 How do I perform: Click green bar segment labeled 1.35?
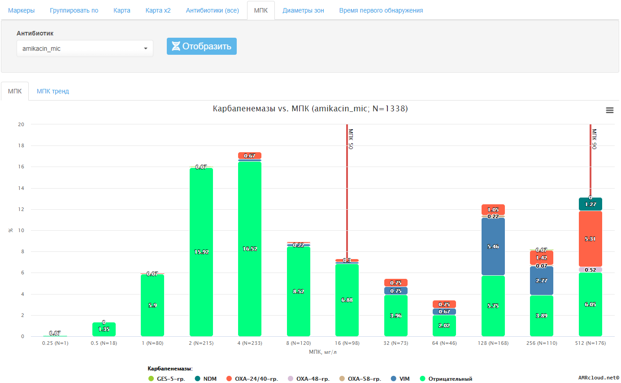click(x=104, y=329)
